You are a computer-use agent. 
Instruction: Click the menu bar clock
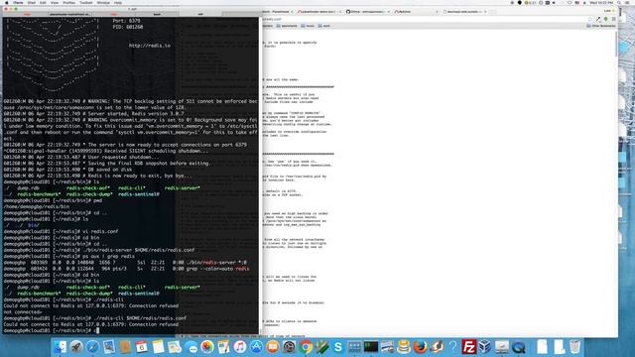[601, 2]
